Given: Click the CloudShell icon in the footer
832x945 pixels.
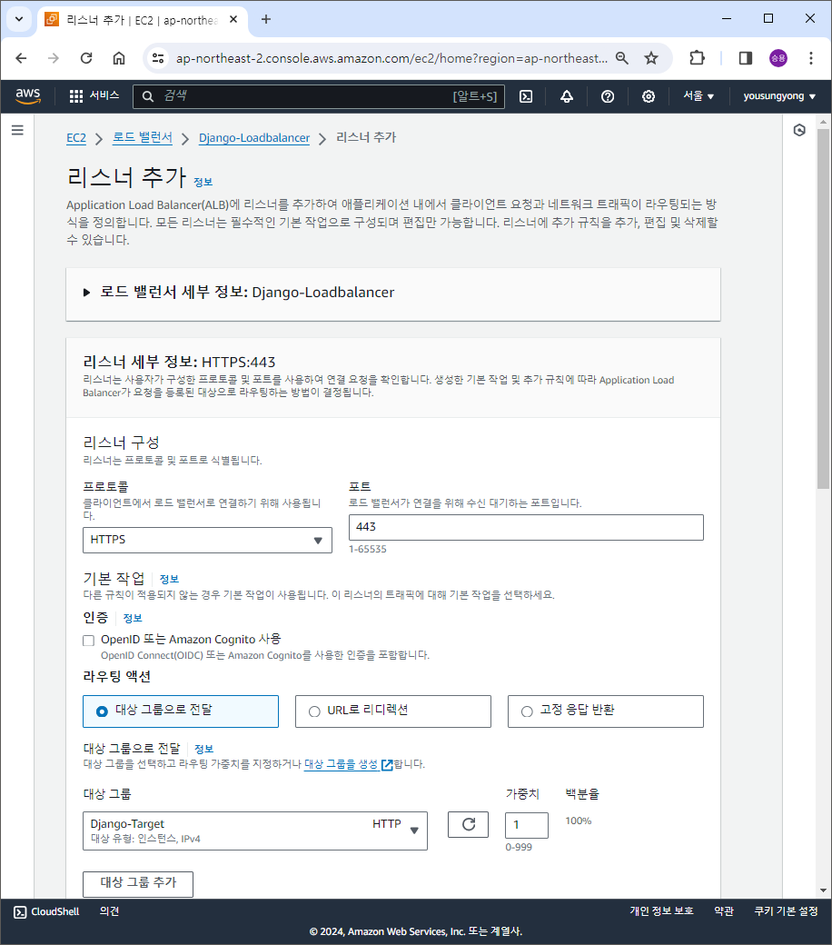Looking at the screenshot, I should [20, 912].
